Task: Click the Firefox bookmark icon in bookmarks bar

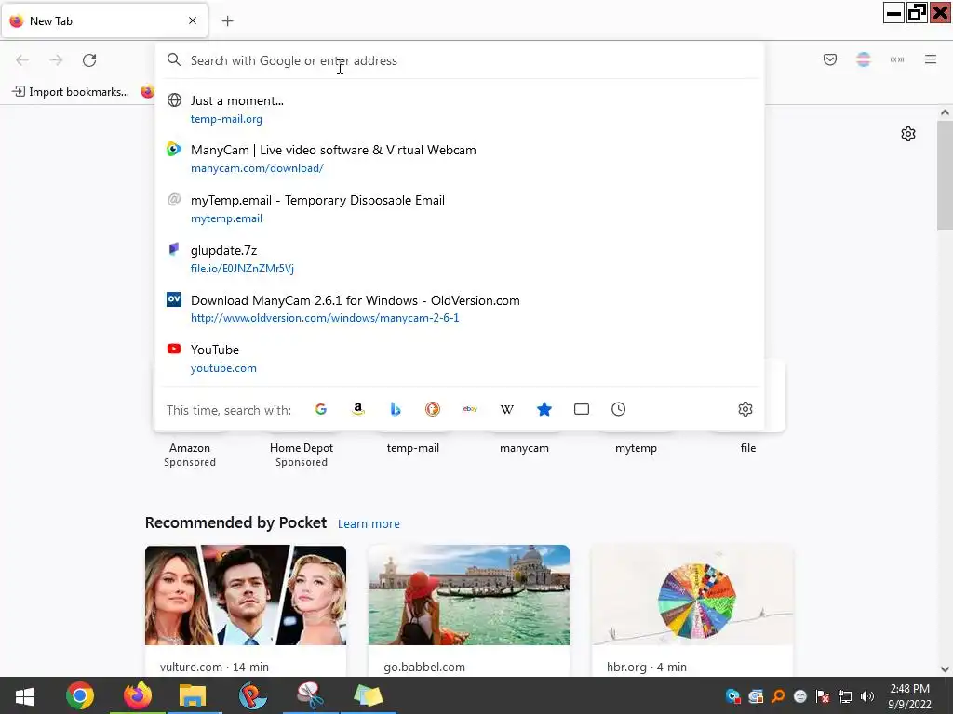Action: (147, 92)
